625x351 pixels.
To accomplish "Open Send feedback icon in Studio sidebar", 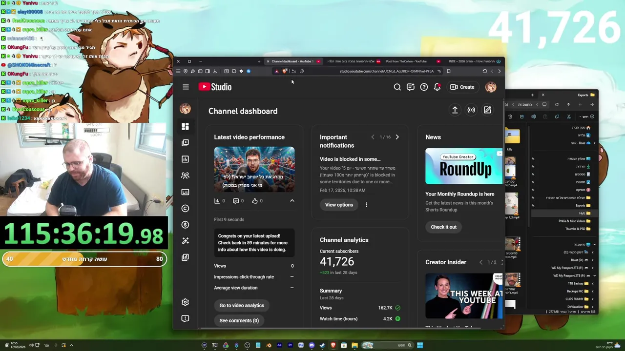I will [x=185, y=318].
